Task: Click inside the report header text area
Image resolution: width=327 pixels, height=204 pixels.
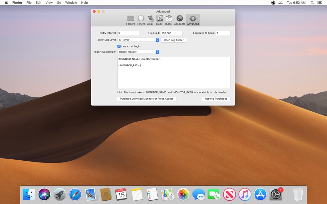Action: (174, 73)
